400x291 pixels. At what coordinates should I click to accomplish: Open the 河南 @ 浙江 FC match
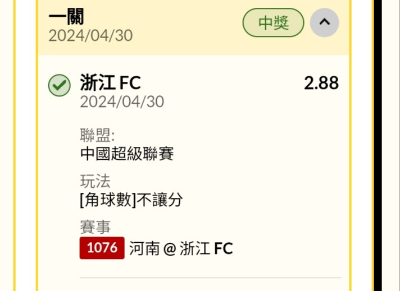click(x=180, y=248)
